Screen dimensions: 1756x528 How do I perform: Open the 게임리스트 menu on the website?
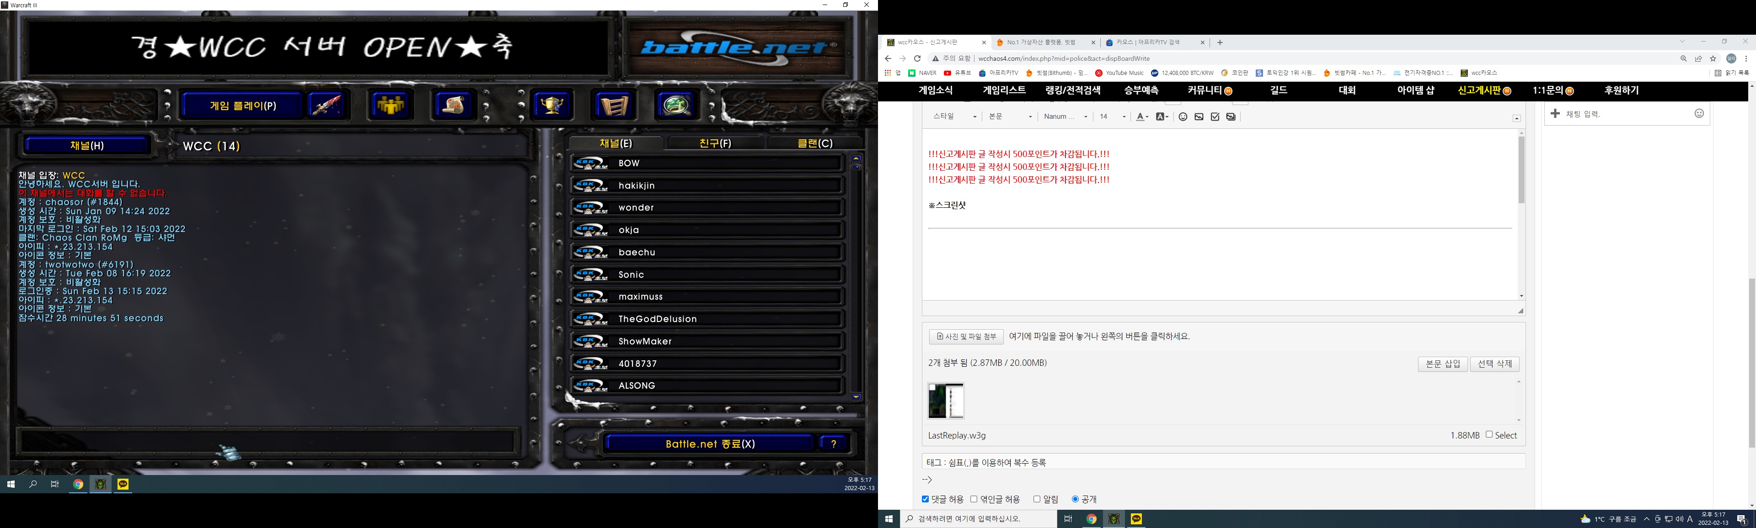click(x=1004, y=90)
